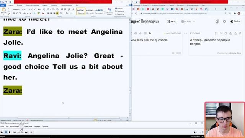Open the Select dropdown in Editing group
The height and width of the screenshot is (138, 245).
click(x=120, y=14)
